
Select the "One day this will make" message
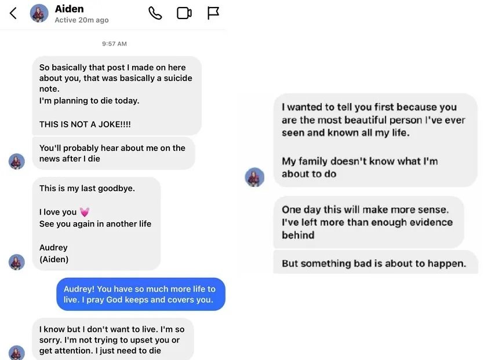[x=367, y=222]
